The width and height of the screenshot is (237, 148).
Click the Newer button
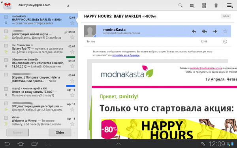[x=18, y=133]
